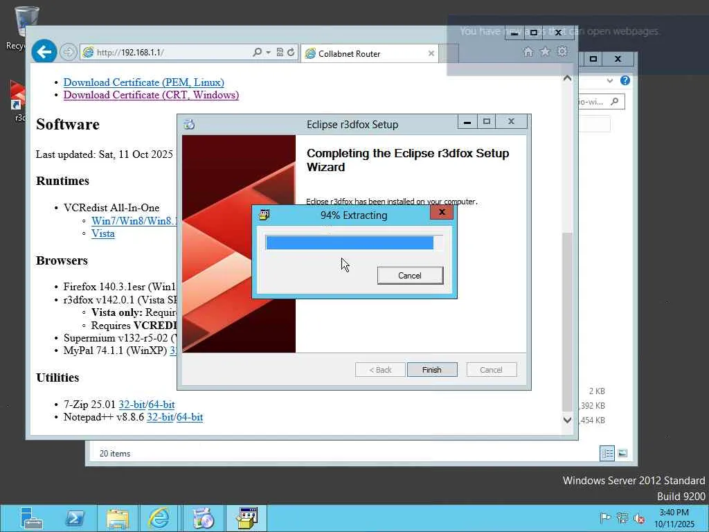Close the Extracting dialog with red X
The width and height of the screenshot is (709, 532).
pos(442,212)
